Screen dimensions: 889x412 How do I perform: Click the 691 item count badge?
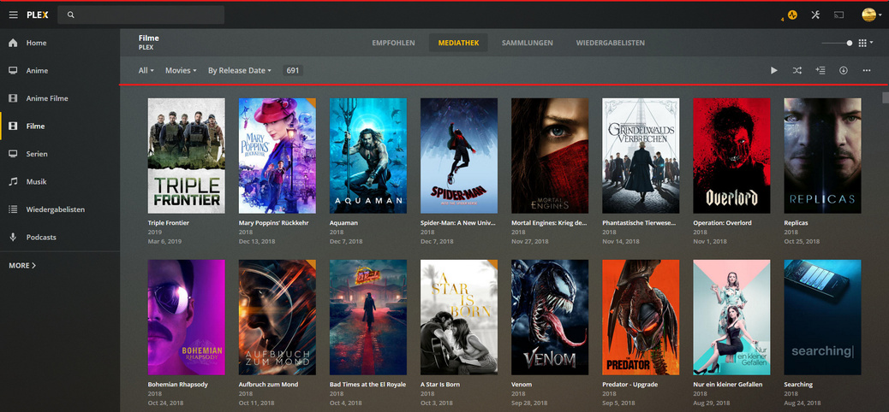[x=293, y=71]
